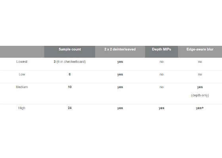Image resolution: width=222 pixels, height=158 pixels.
Task: Click the Edge-aware blur column header
Action: [200, 52]
